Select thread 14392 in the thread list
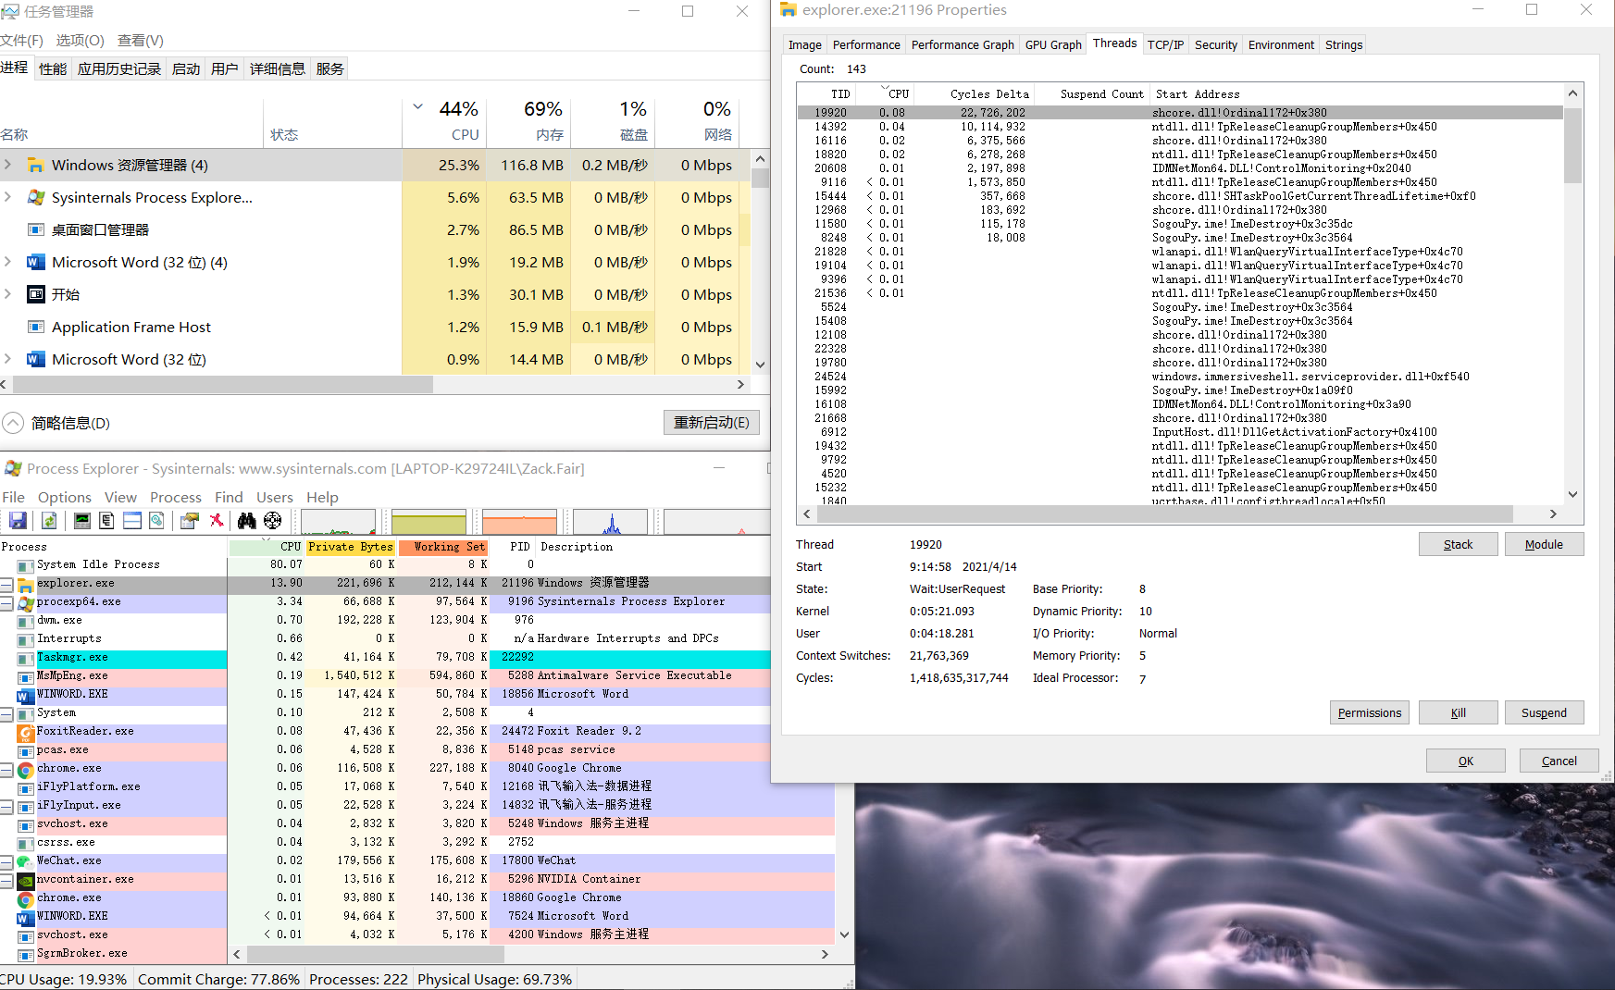Image resolution: width=1615 pixels, height=990 pixels. [1180, 127]
